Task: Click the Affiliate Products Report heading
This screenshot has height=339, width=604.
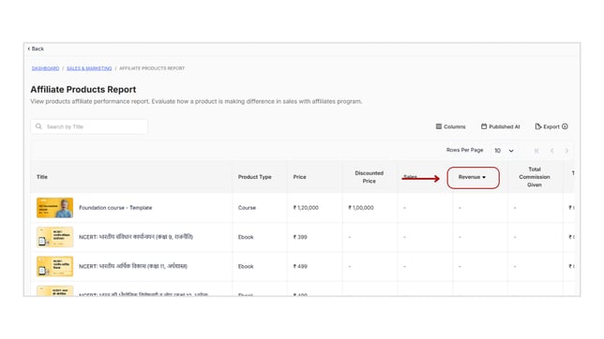Action: pyautogui.click(x=83, y=89)
